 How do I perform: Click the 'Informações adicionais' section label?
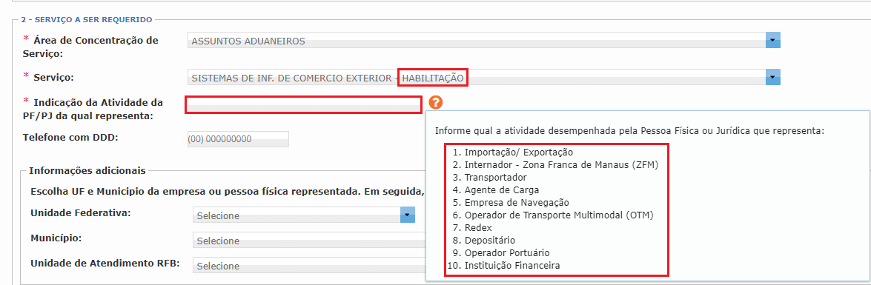[87, 170]
